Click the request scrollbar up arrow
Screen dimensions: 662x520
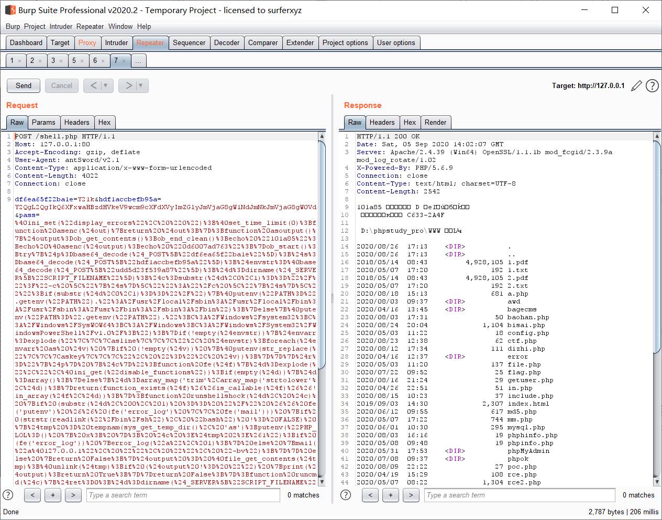322,136
